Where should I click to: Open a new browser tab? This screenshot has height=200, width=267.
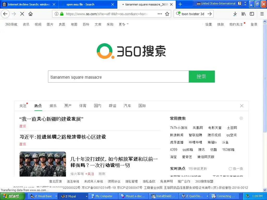[180, 4]
